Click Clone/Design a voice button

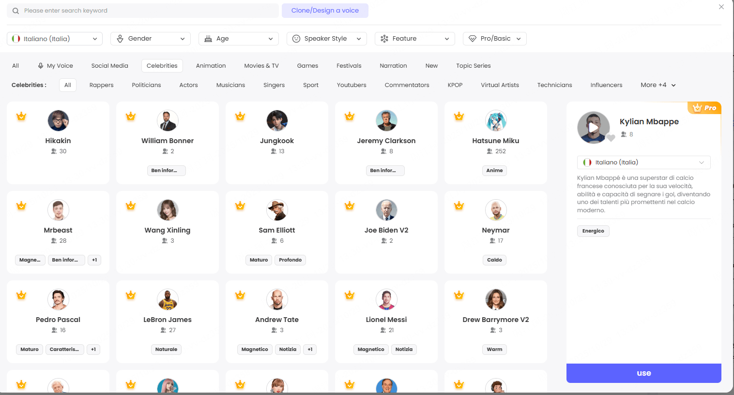pos(325,11)
